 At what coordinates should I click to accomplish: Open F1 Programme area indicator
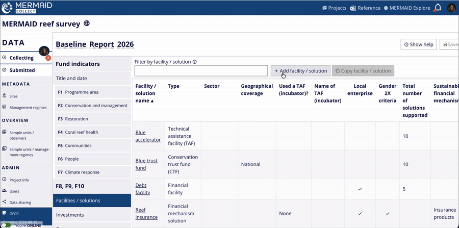[93, 92]
